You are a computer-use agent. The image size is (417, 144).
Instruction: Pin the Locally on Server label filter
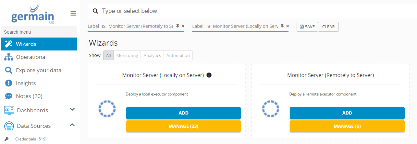pos(282,26)
